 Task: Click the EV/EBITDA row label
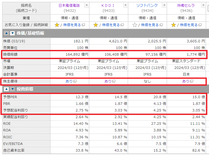[13, 144]
